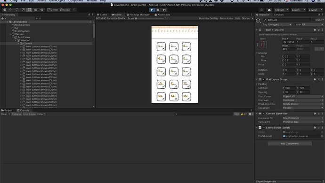Select the Hand tool in toolbar
This screenshot has width=325, height=183.
[5, 10]
